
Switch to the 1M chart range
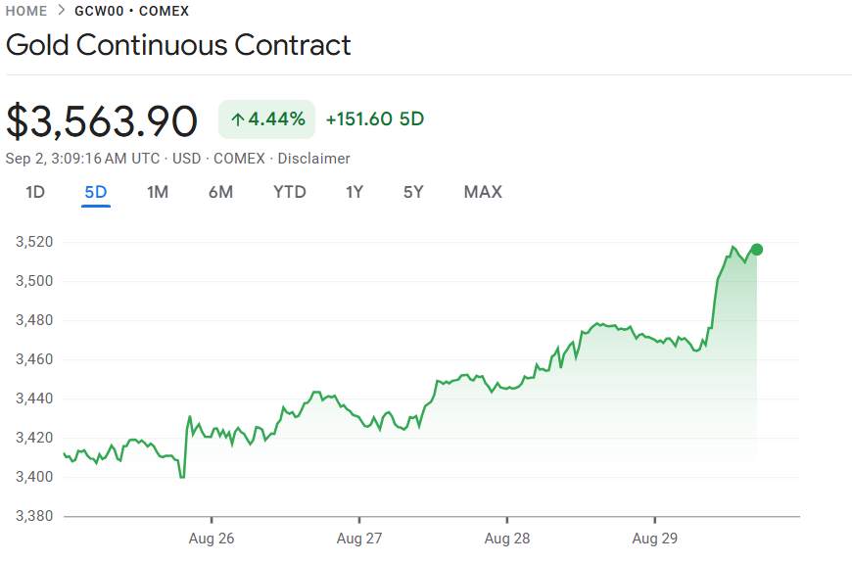[158, 192]
